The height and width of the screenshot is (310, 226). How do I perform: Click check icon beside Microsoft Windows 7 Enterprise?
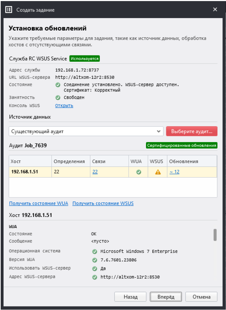tap(95, 251)
